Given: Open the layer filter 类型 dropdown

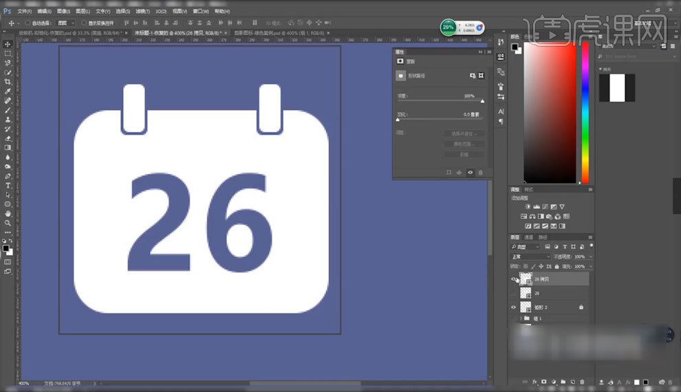Looking at the screenshot, I should (x=525, y=247).
